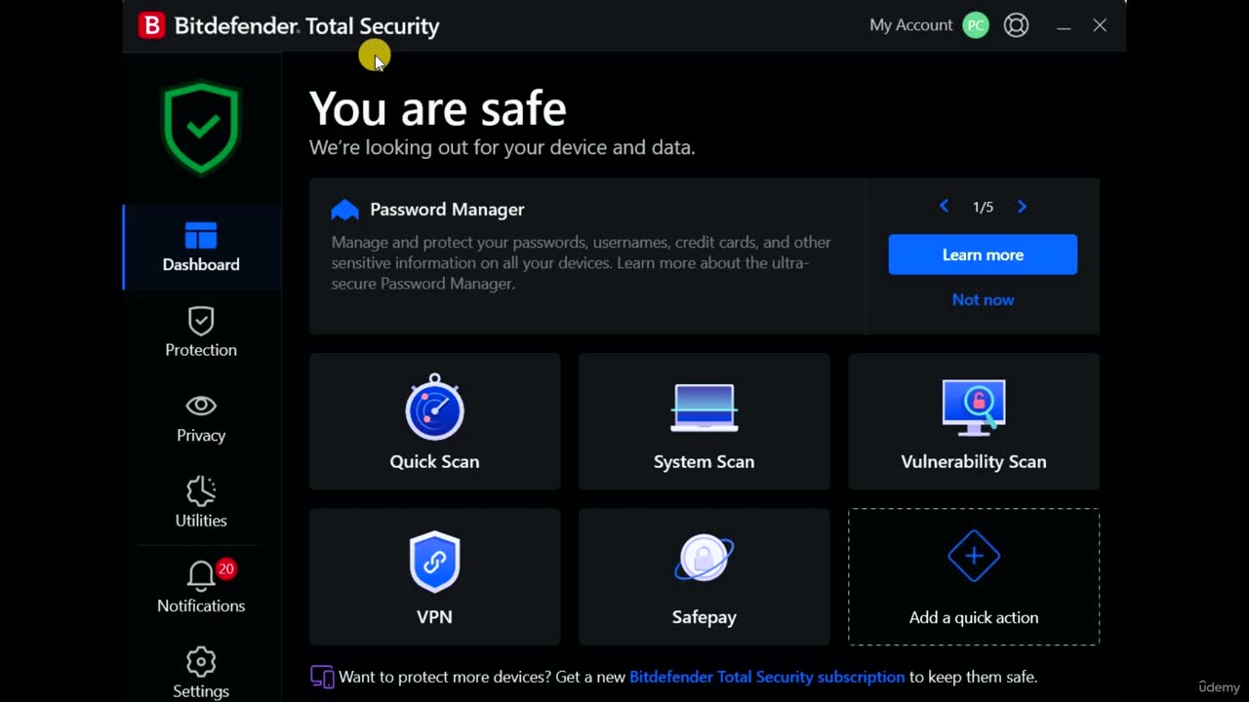Click the red 20 notifications badge
The height and width of the screenshot is (702, 1249).
[226, 568]
